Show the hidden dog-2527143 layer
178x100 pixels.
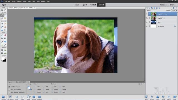coord(147,18)
